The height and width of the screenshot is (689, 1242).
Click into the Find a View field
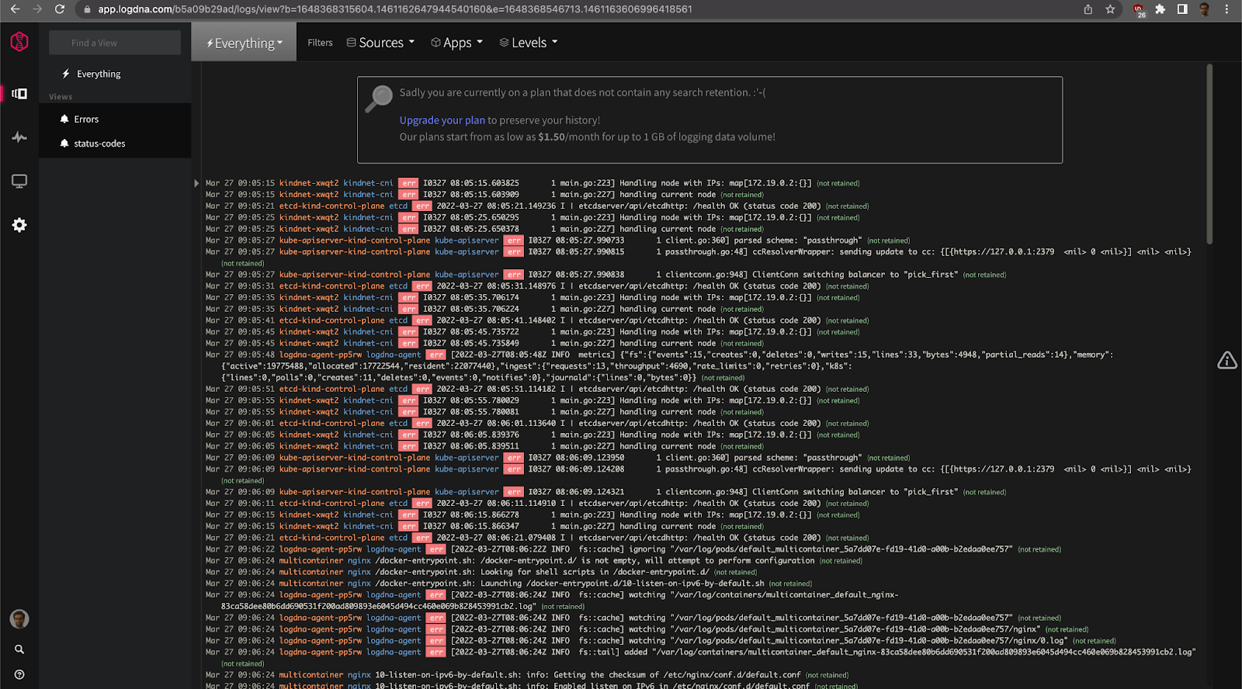(x=115, y=43)
